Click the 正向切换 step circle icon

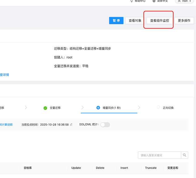coord(158,107)
